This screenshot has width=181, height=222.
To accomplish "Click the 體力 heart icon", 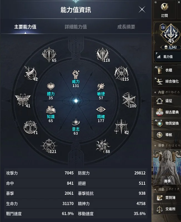I will (51, 87).
